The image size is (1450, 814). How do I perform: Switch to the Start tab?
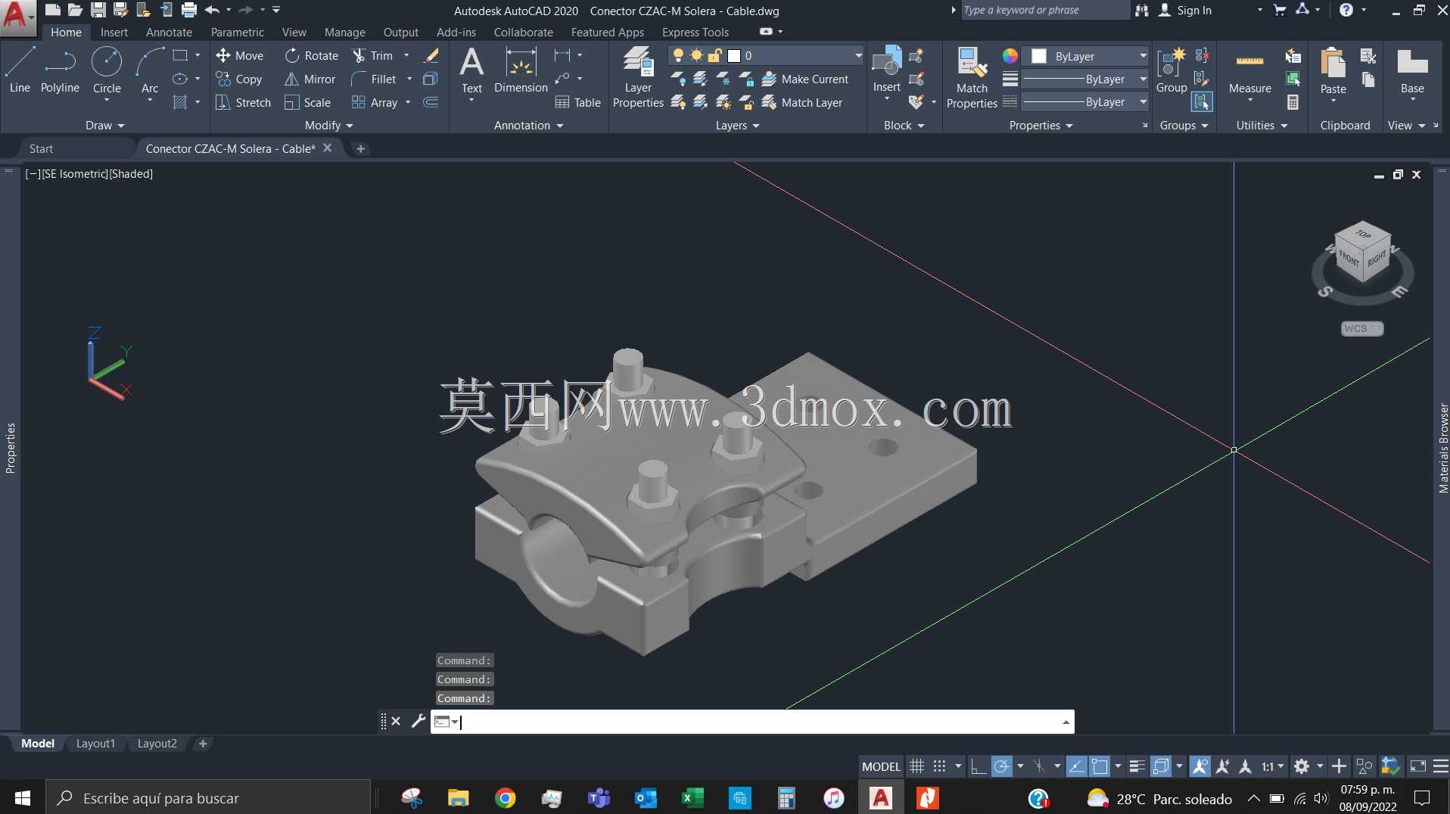pos(41,148)
